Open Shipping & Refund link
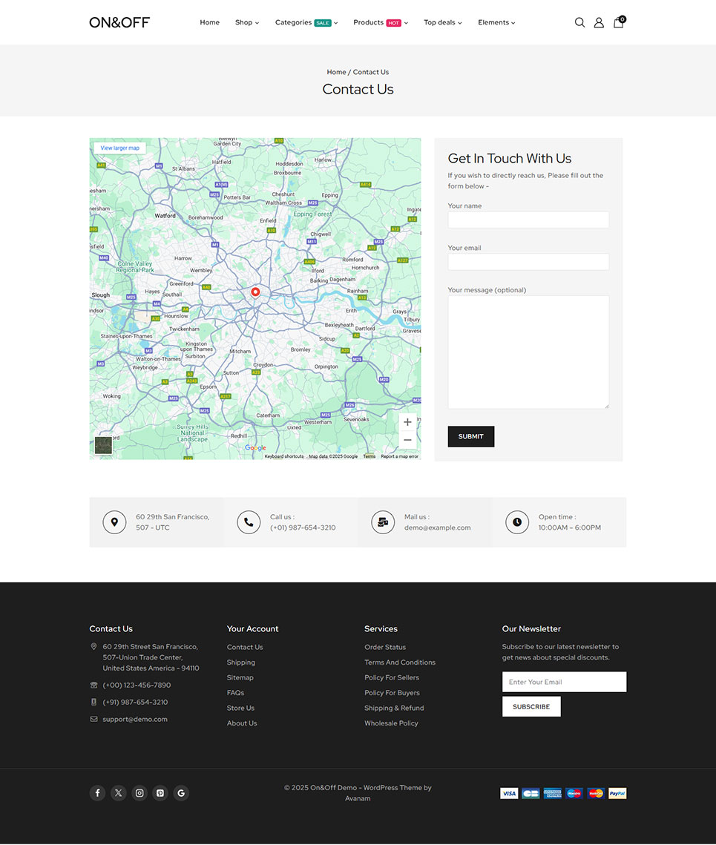This screenshot has height=845, width=716. [394, 708]
